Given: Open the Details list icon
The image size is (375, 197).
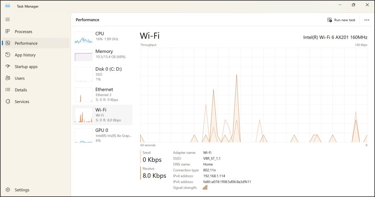Looking at the screenshot, I should click(8, 90).
